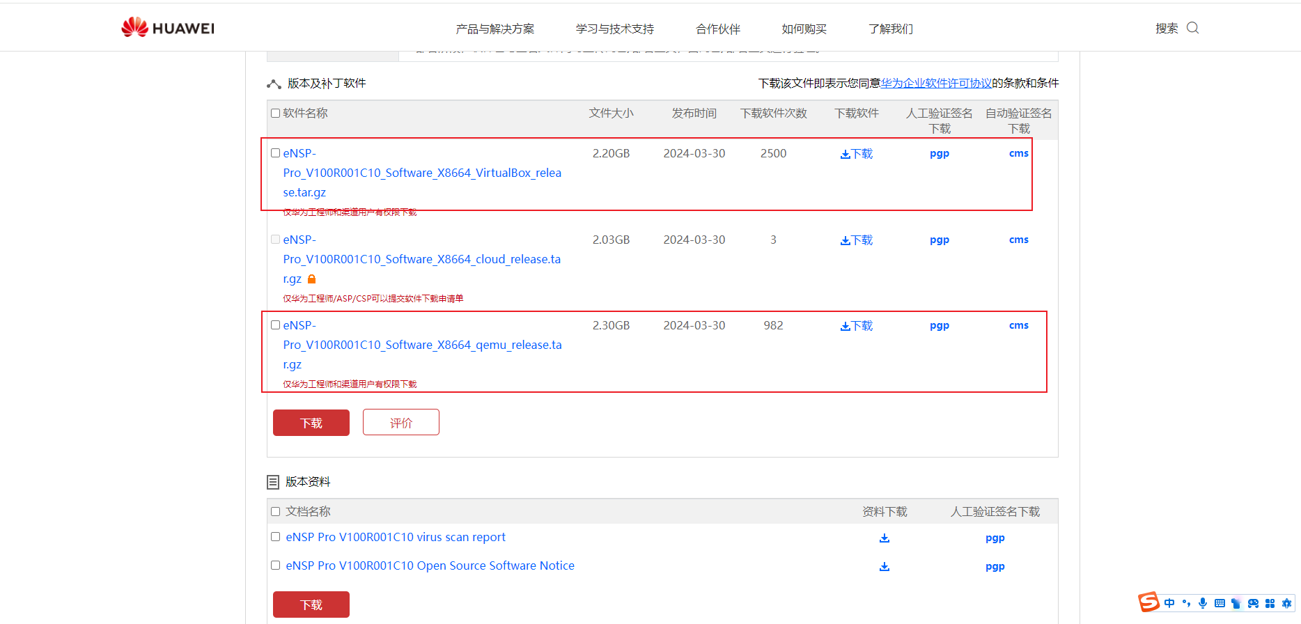
Task: Open the 产品与解决方案 menu
Action: tap(495, 29)
